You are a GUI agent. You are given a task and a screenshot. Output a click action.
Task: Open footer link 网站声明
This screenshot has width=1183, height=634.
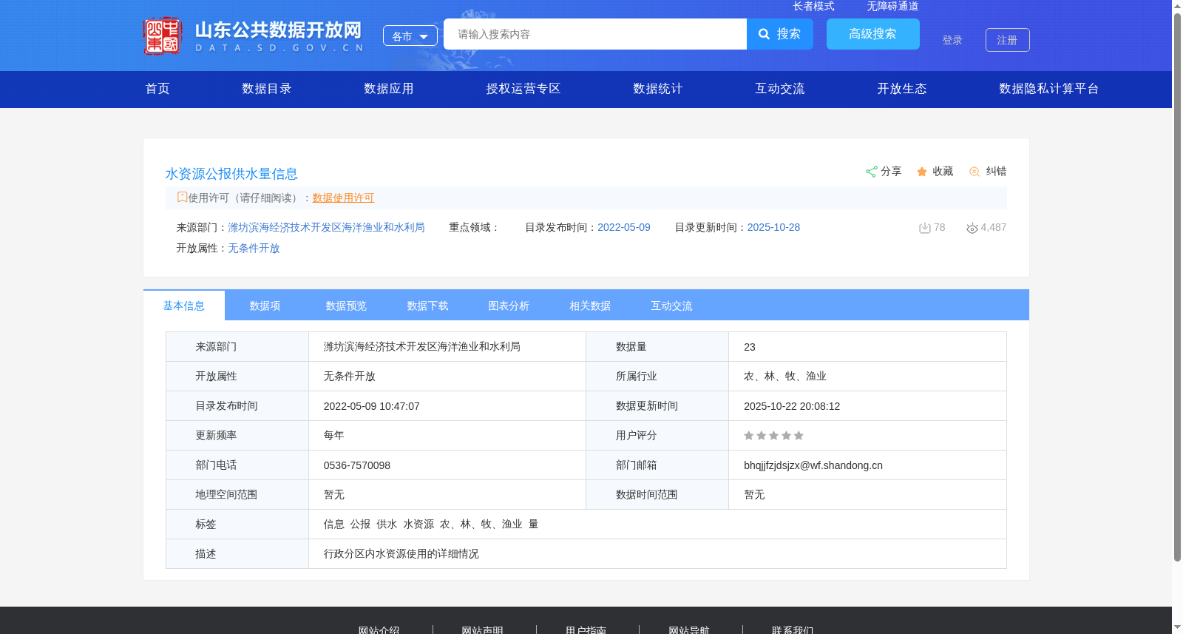pos(482,630)
